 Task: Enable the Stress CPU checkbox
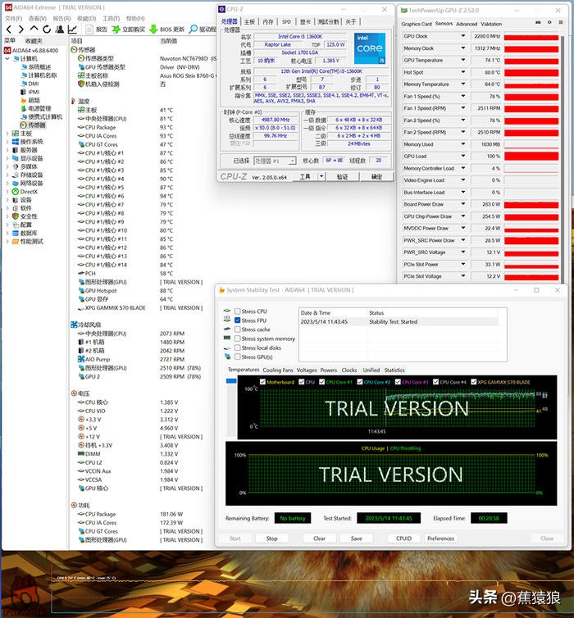coord(237,311)
